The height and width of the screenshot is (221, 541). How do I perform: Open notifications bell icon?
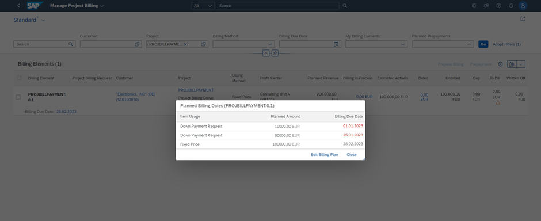click(511, 6)
